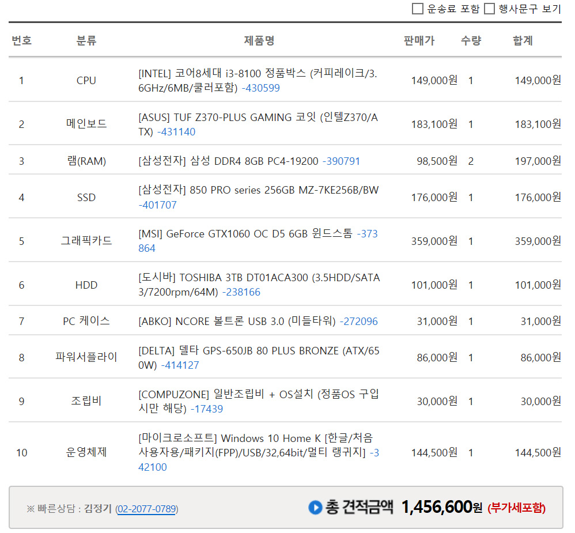The height and width of the screenshot is (533, 575).
Task: Click the 183,100원 mainboard total
Action: [x=538, y=124]
